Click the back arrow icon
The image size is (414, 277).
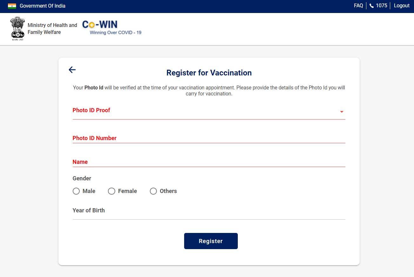tap(72, 70)
